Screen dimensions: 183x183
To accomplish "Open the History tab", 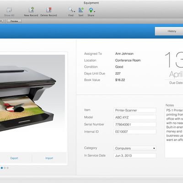I will click(x=169, y=31).
